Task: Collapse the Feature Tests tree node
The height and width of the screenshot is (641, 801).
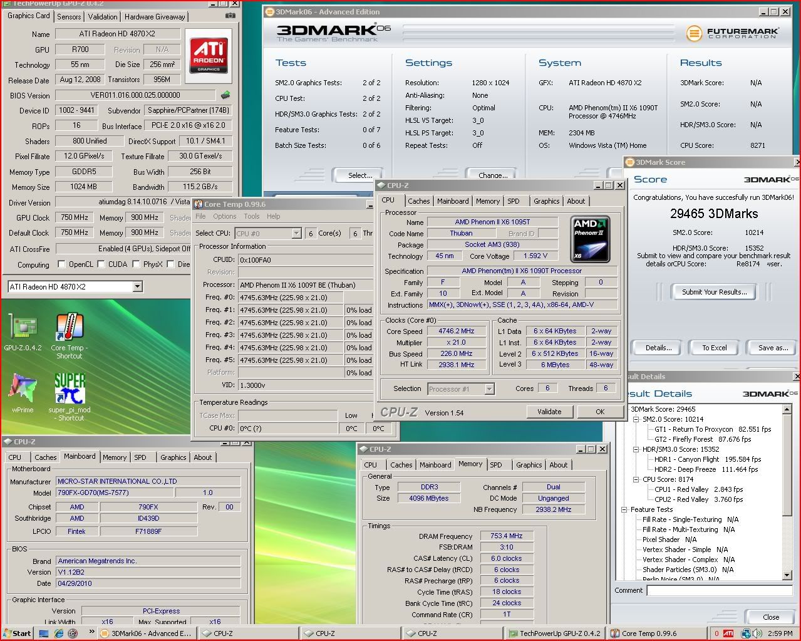Action: pyautogui.click(x=624, y=509)
